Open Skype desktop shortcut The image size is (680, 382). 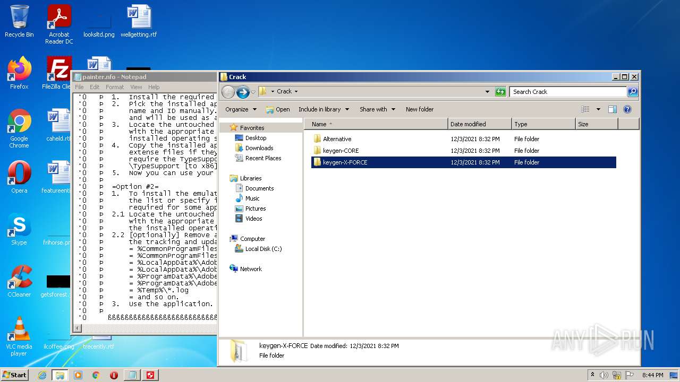19,229
